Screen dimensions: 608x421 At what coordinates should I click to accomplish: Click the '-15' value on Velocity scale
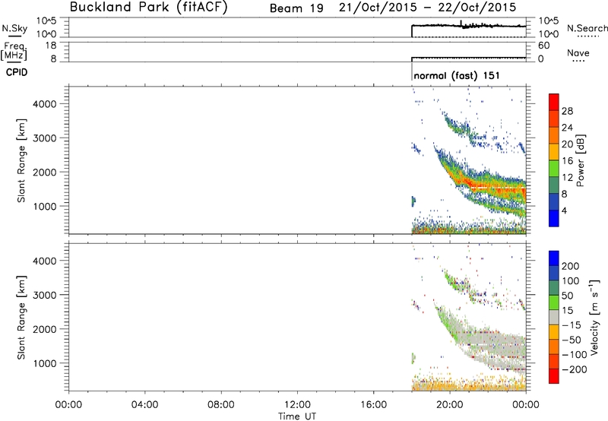572,325
